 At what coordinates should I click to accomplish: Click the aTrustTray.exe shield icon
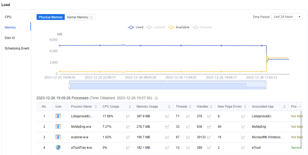pyautogui.click(x=58, y=148)
